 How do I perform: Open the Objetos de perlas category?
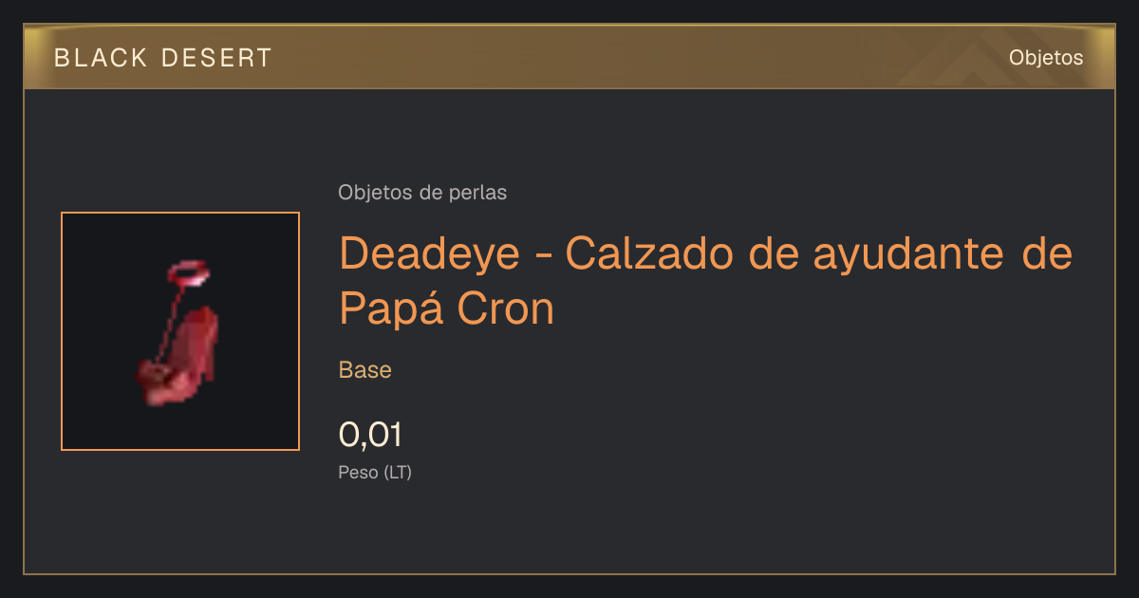[422, 193]
